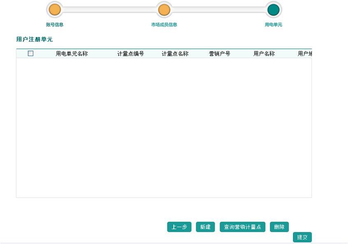
Task: Select the 账号信息 step label
Action: coord(55,25)
